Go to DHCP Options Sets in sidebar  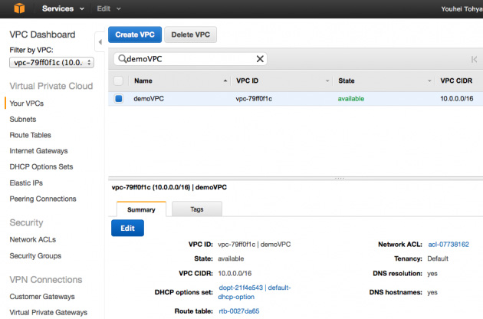(41, 166)
